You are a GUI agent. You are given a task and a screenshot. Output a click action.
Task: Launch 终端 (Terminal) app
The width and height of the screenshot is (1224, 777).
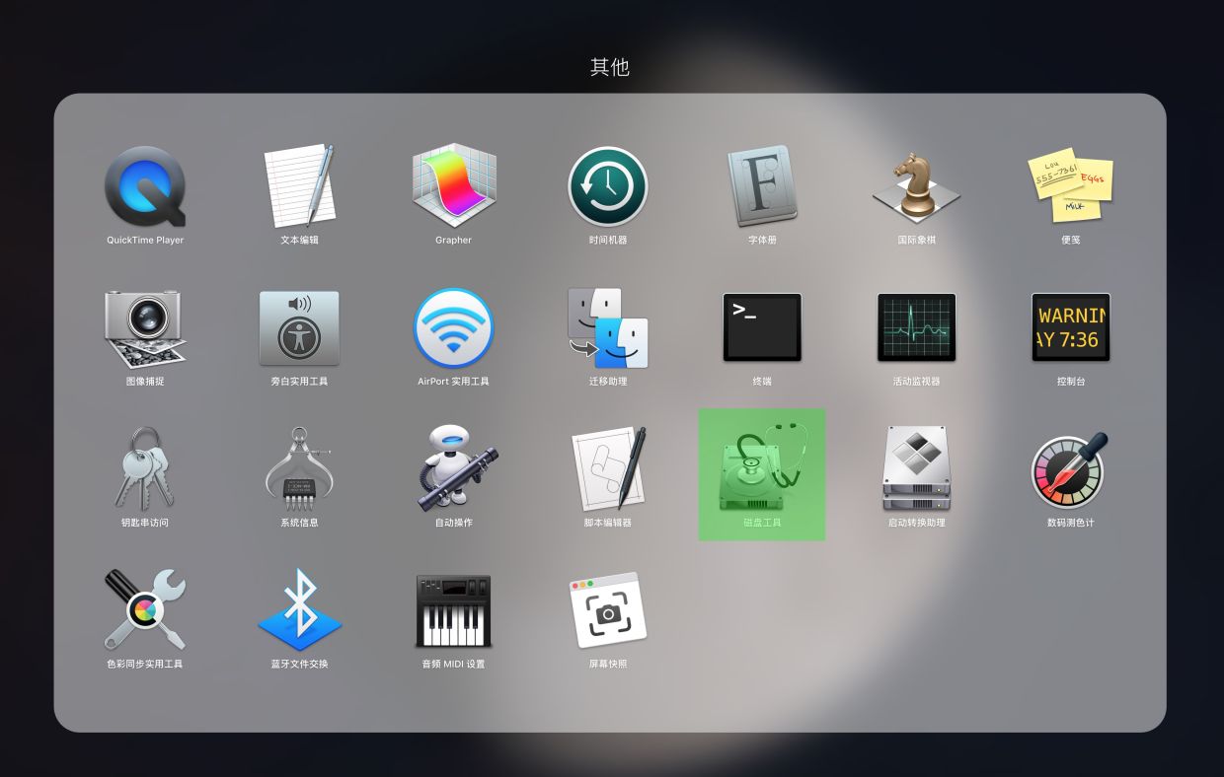pyautogui.click(x=762, y=327)
